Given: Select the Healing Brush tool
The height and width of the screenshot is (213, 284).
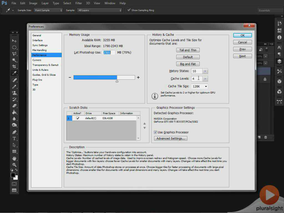Looking at the screenshot, I should tap(14, 80).
